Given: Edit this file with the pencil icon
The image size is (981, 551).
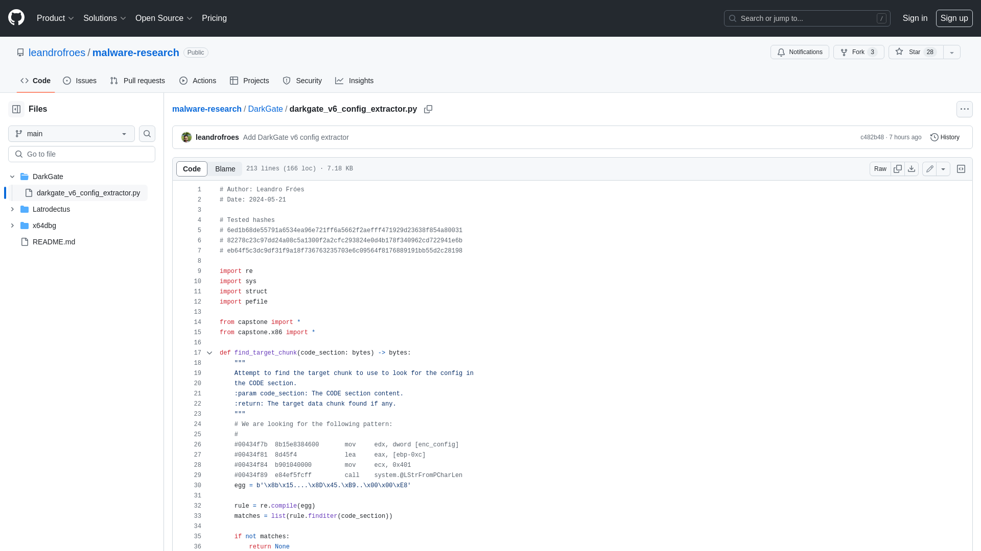Looking at the screenshot, I should coord(929,169).
